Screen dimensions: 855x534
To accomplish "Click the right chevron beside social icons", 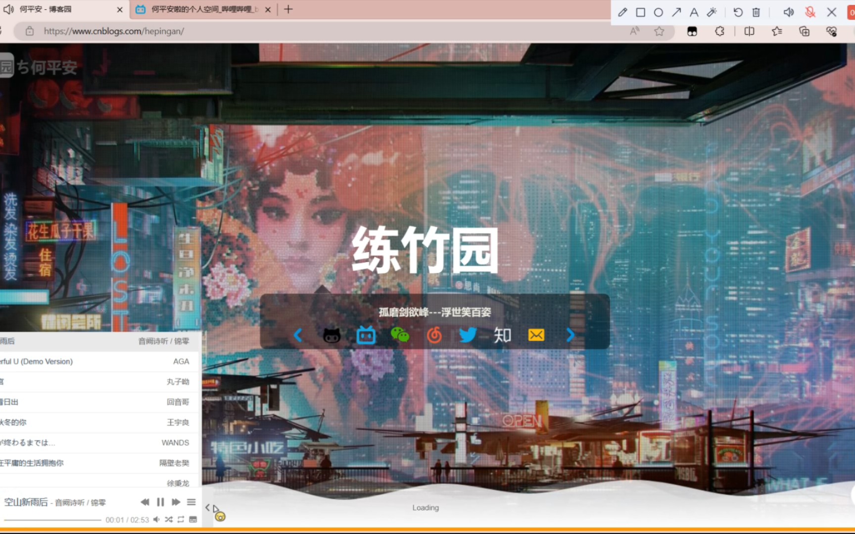I will point(570,335).
